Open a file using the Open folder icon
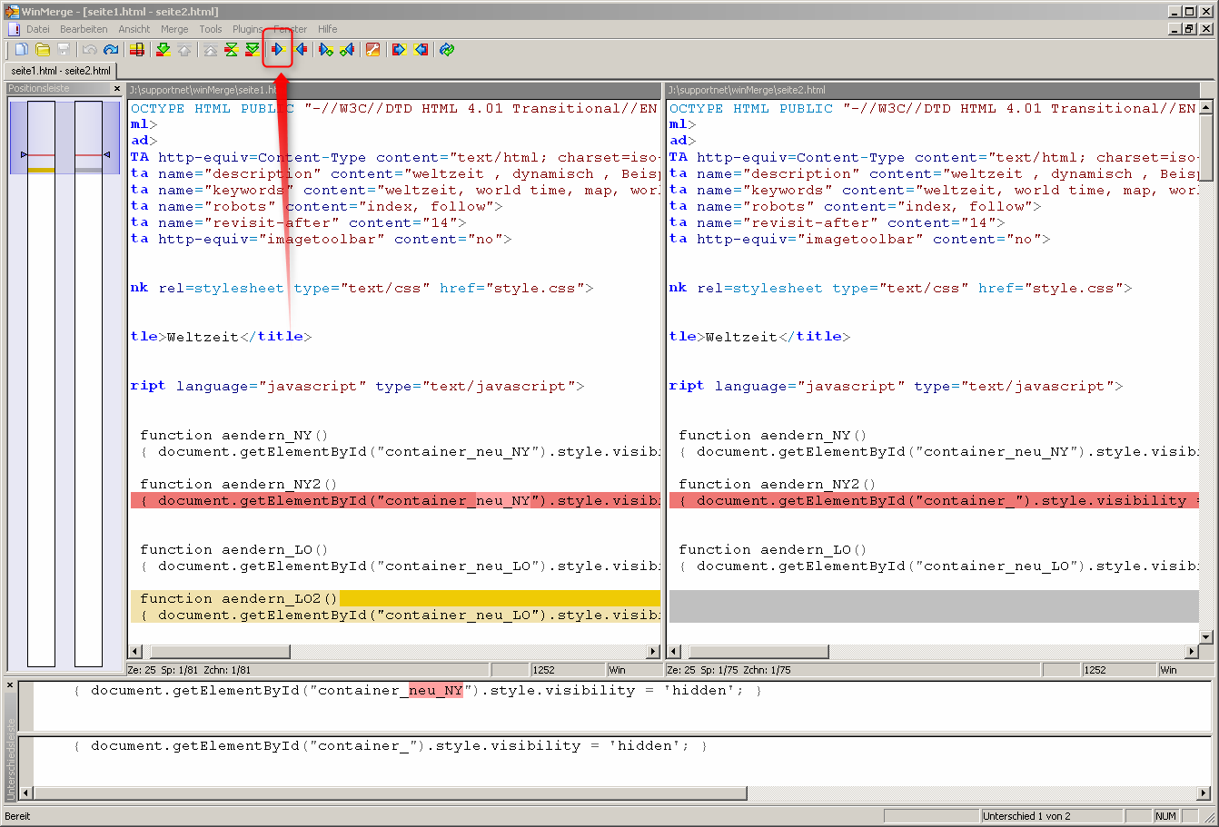Screen dimensions: 1219x827 (42, 49)
